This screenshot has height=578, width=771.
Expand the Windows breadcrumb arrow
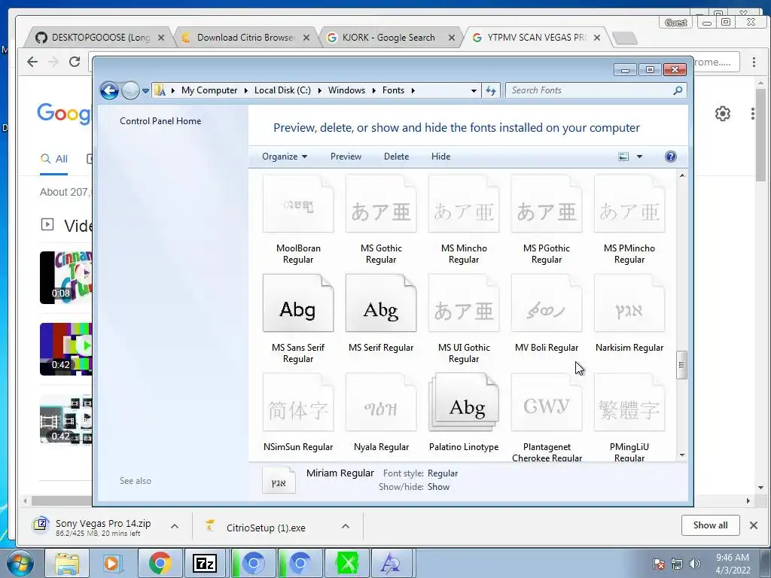click(x=373, y=90)
